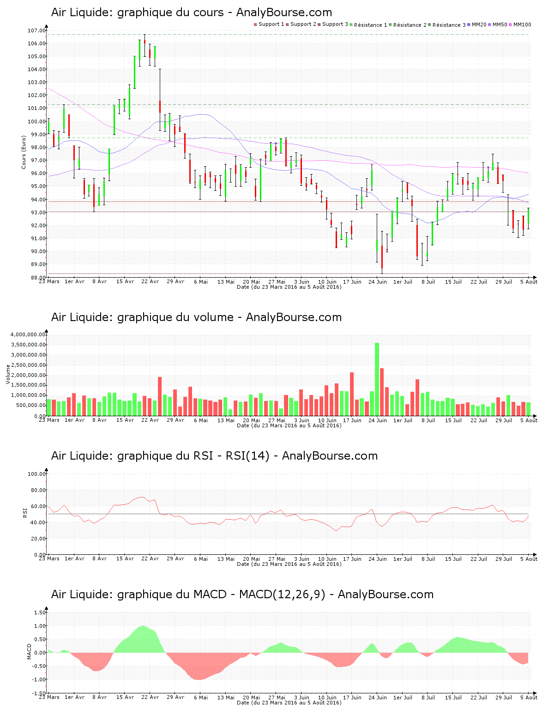Click the 80.00 value on the RSI axis

(x=38, y=490)
